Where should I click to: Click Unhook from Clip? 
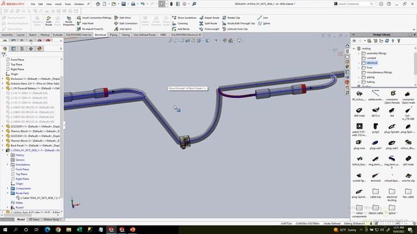pos(235,29)
